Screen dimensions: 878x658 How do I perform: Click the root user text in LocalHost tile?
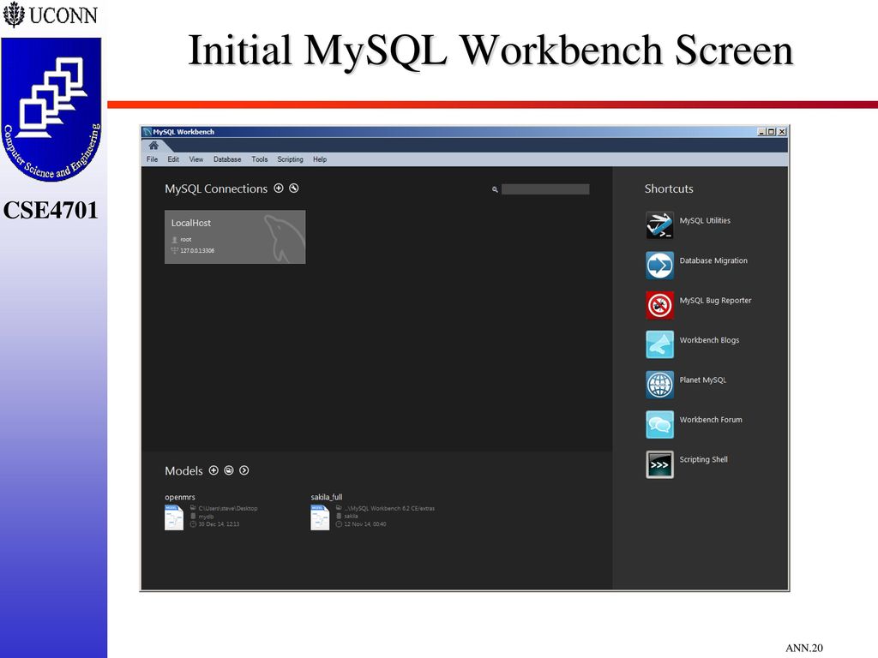[186, 240]
